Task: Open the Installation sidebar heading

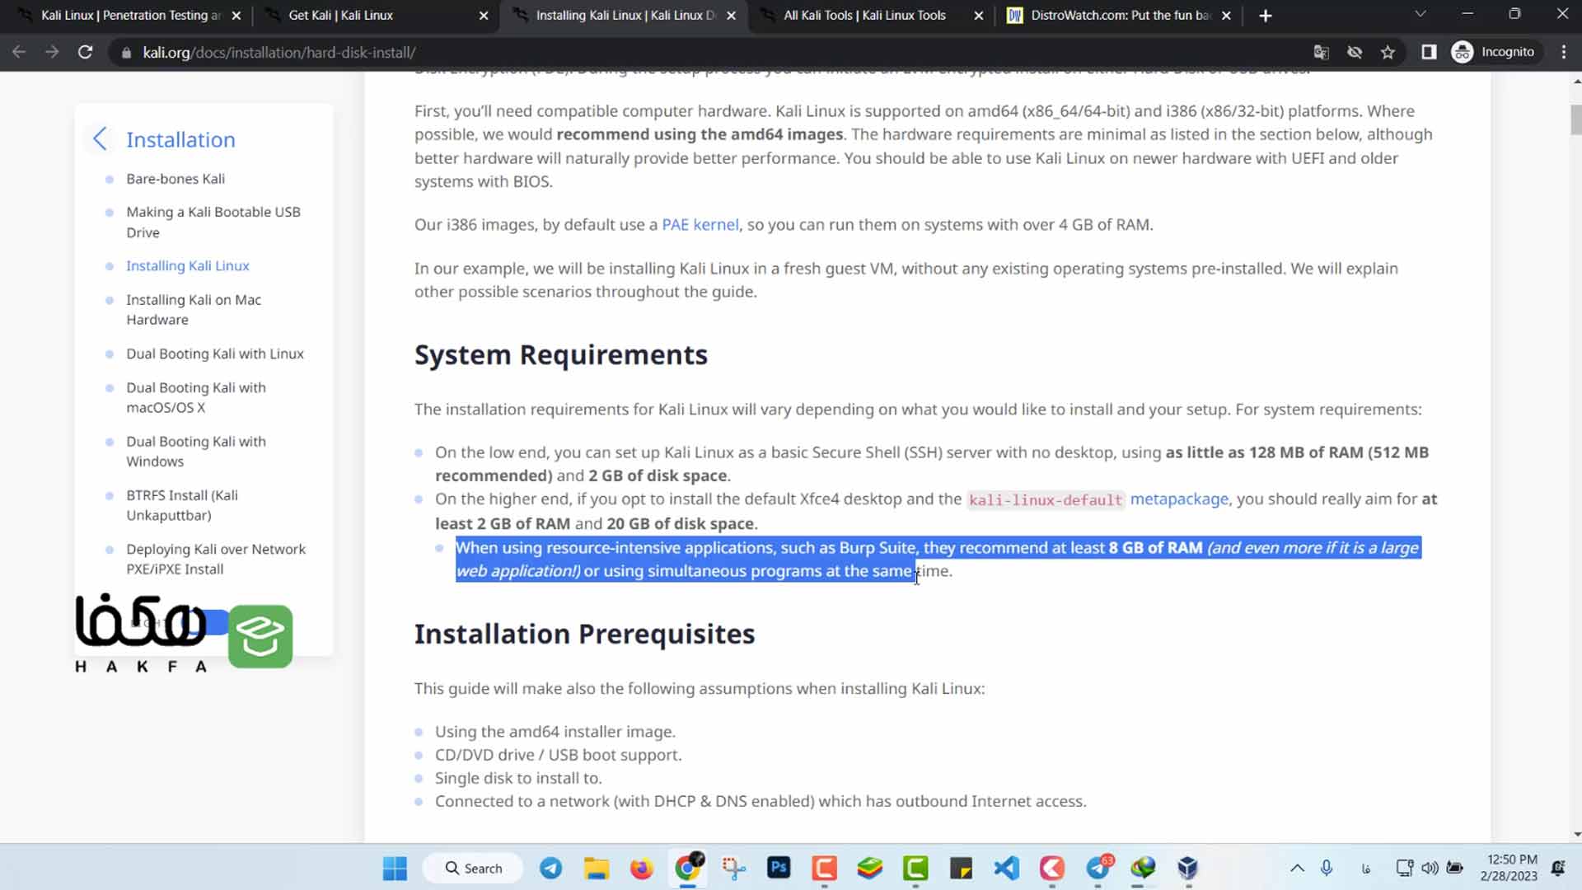Action: [180, 139]
